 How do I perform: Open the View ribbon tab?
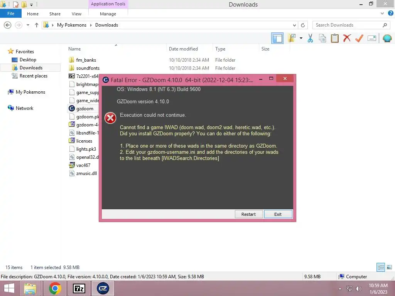coord(76,14)
